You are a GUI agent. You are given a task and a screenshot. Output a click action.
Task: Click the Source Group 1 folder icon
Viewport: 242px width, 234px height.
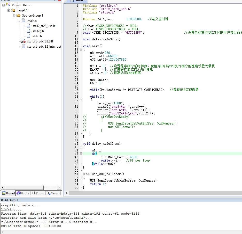18,16
